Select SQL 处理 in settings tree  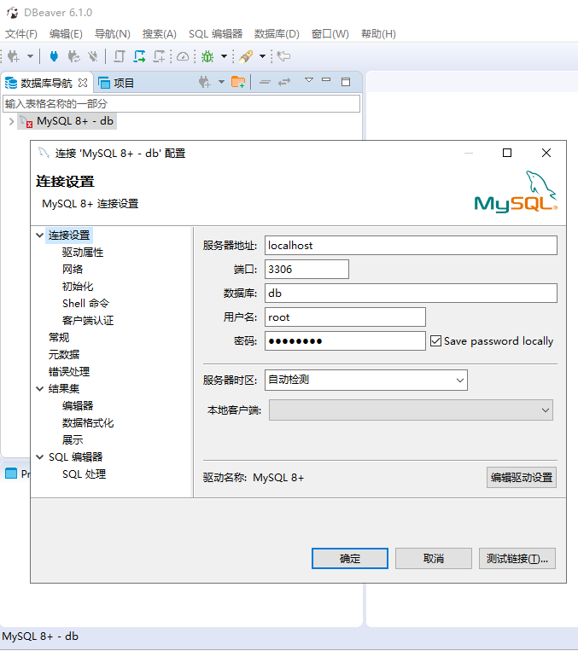coord(84,474)
